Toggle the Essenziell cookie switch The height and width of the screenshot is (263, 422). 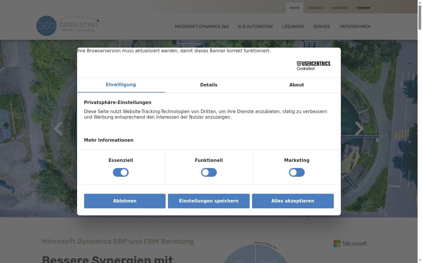[x=121, y=172]
